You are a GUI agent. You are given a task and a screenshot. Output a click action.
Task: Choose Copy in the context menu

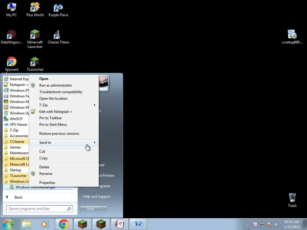click(64, 158)
